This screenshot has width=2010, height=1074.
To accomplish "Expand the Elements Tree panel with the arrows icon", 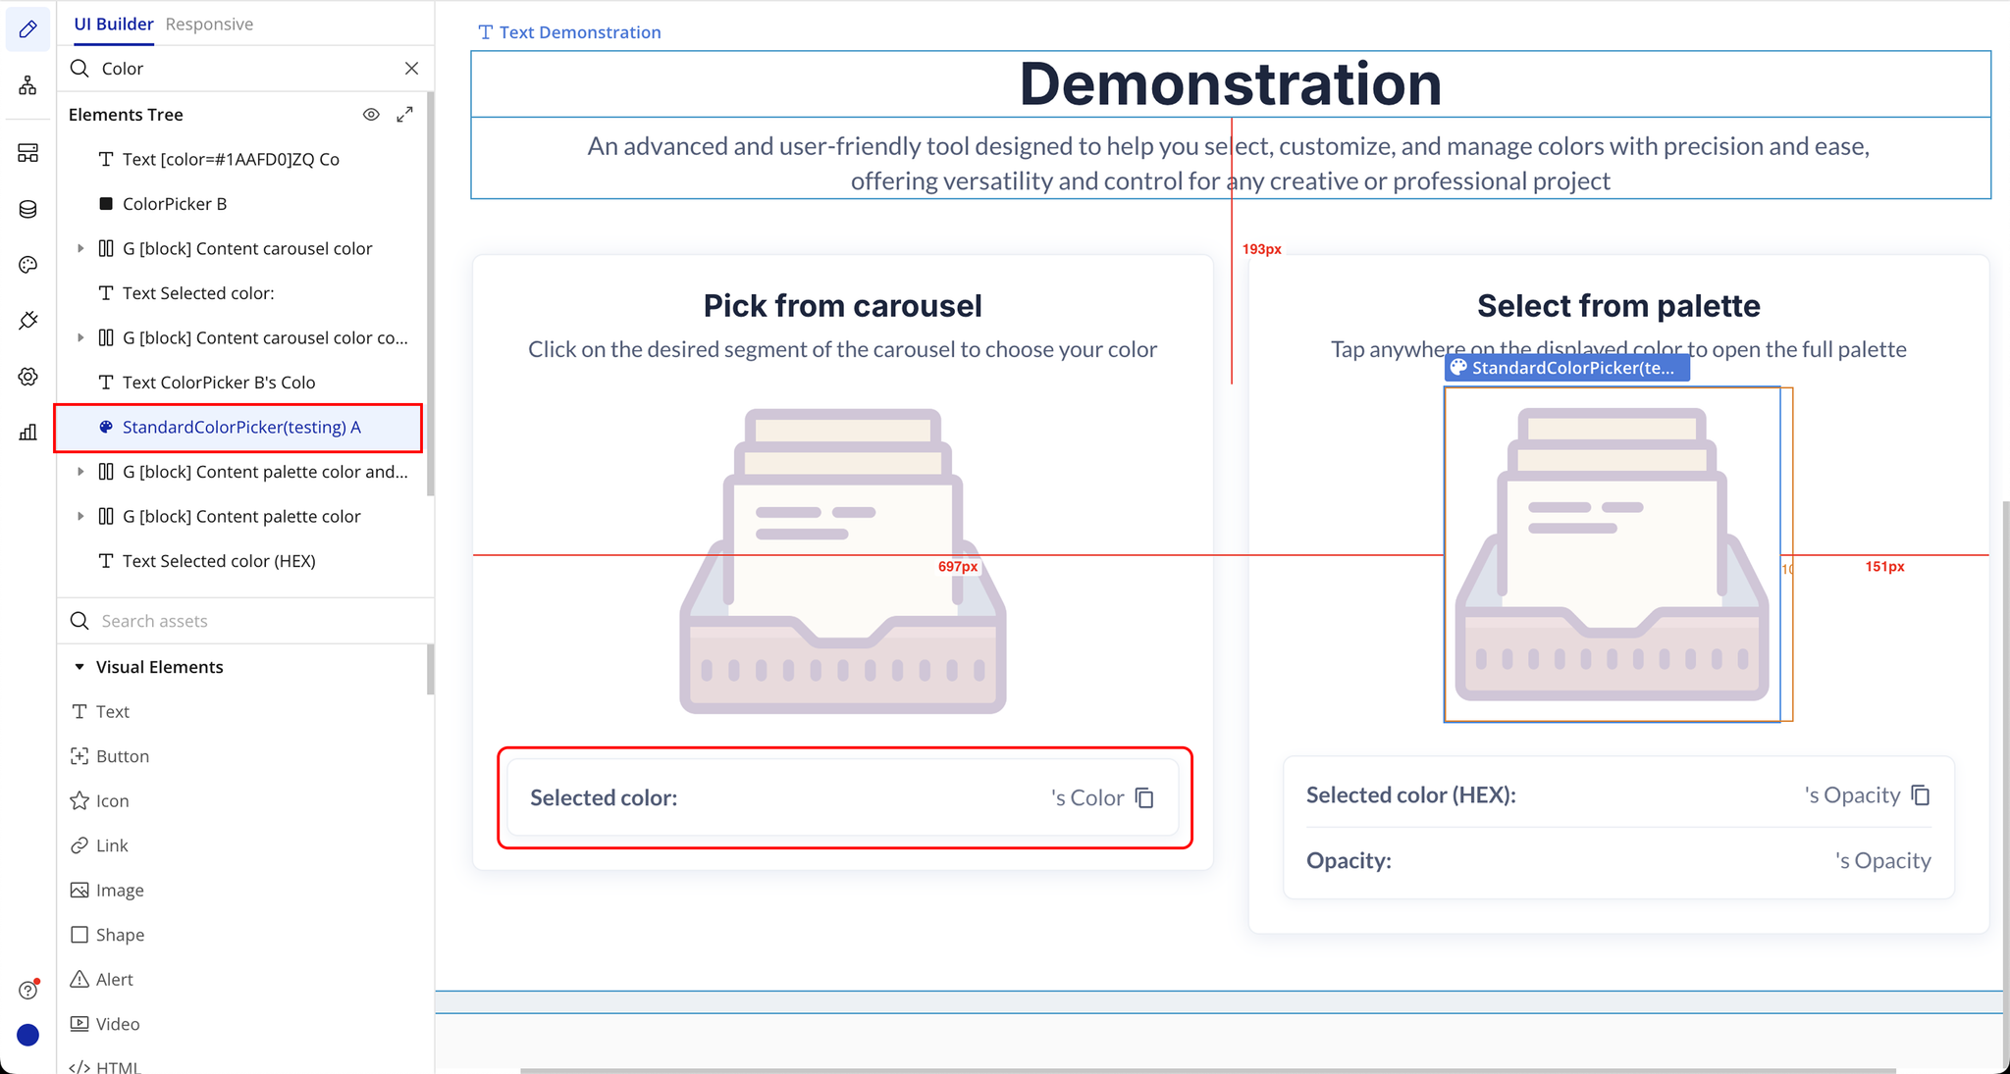I will [404, 115].
